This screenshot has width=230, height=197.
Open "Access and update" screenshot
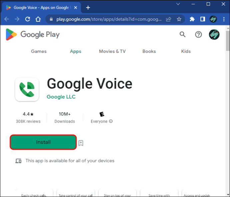pyautogui.click(x=197, y=193)
